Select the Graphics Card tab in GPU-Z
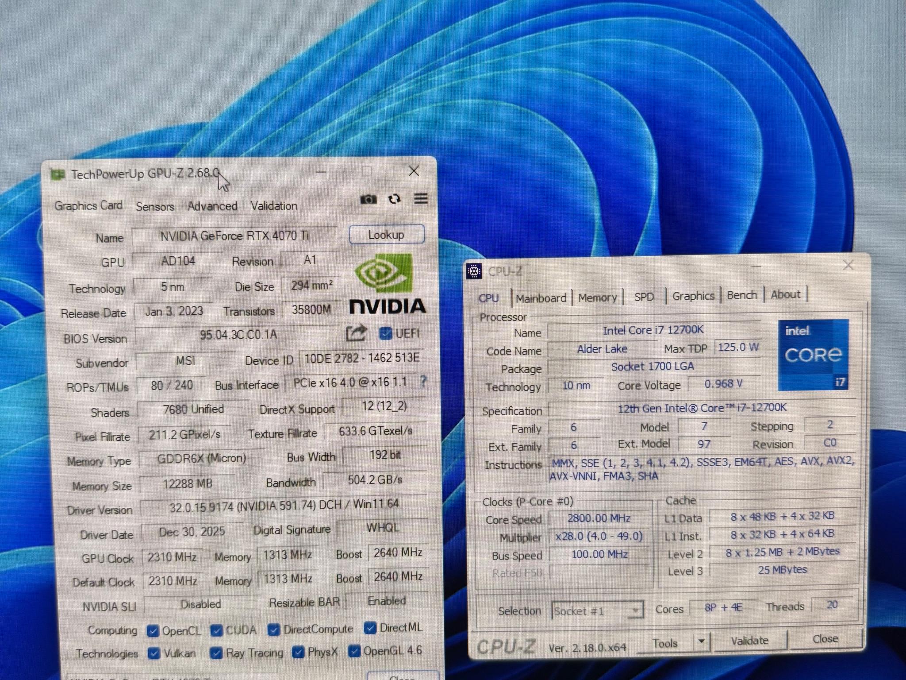Image resolution: width=906 pixels, height=680 pixels. [x=88, y=206]
